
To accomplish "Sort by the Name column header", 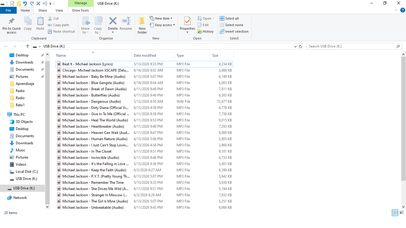I will tap(93, 55).
